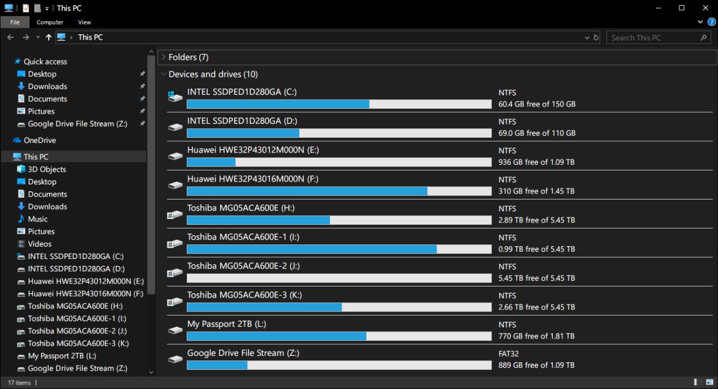Click the text '5.45 TB free of 5.45 TB'
The height and width of the screenshot is (389, 718).
(x=537, y=278)
